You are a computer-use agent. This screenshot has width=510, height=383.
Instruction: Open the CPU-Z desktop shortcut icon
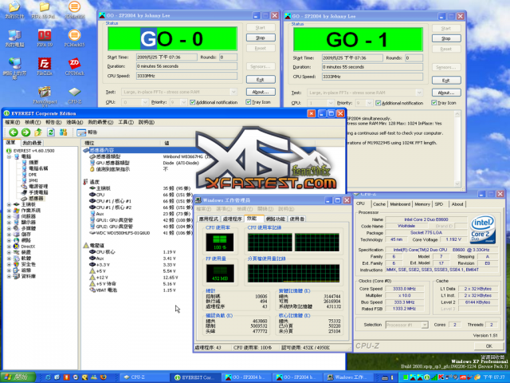point(74,95)
